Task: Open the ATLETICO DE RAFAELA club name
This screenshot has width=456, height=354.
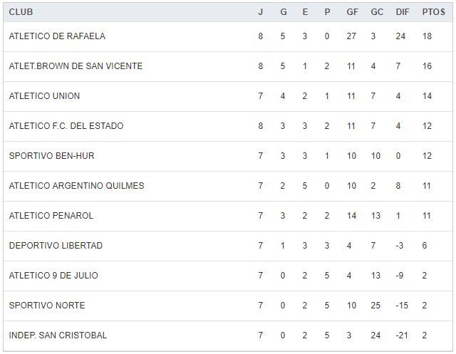Action: tap(57, 36)
